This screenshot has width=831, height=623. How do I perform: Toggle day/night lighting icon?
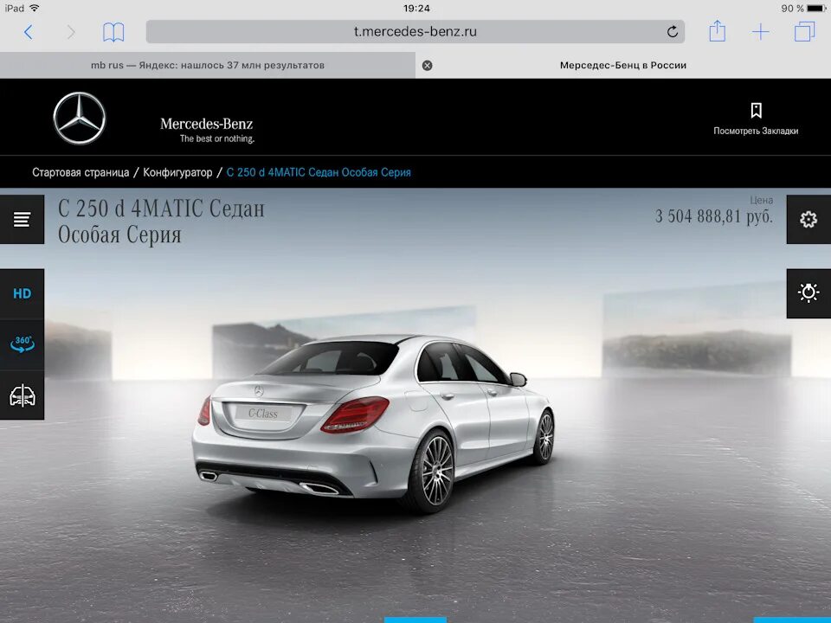click(808, 293)
